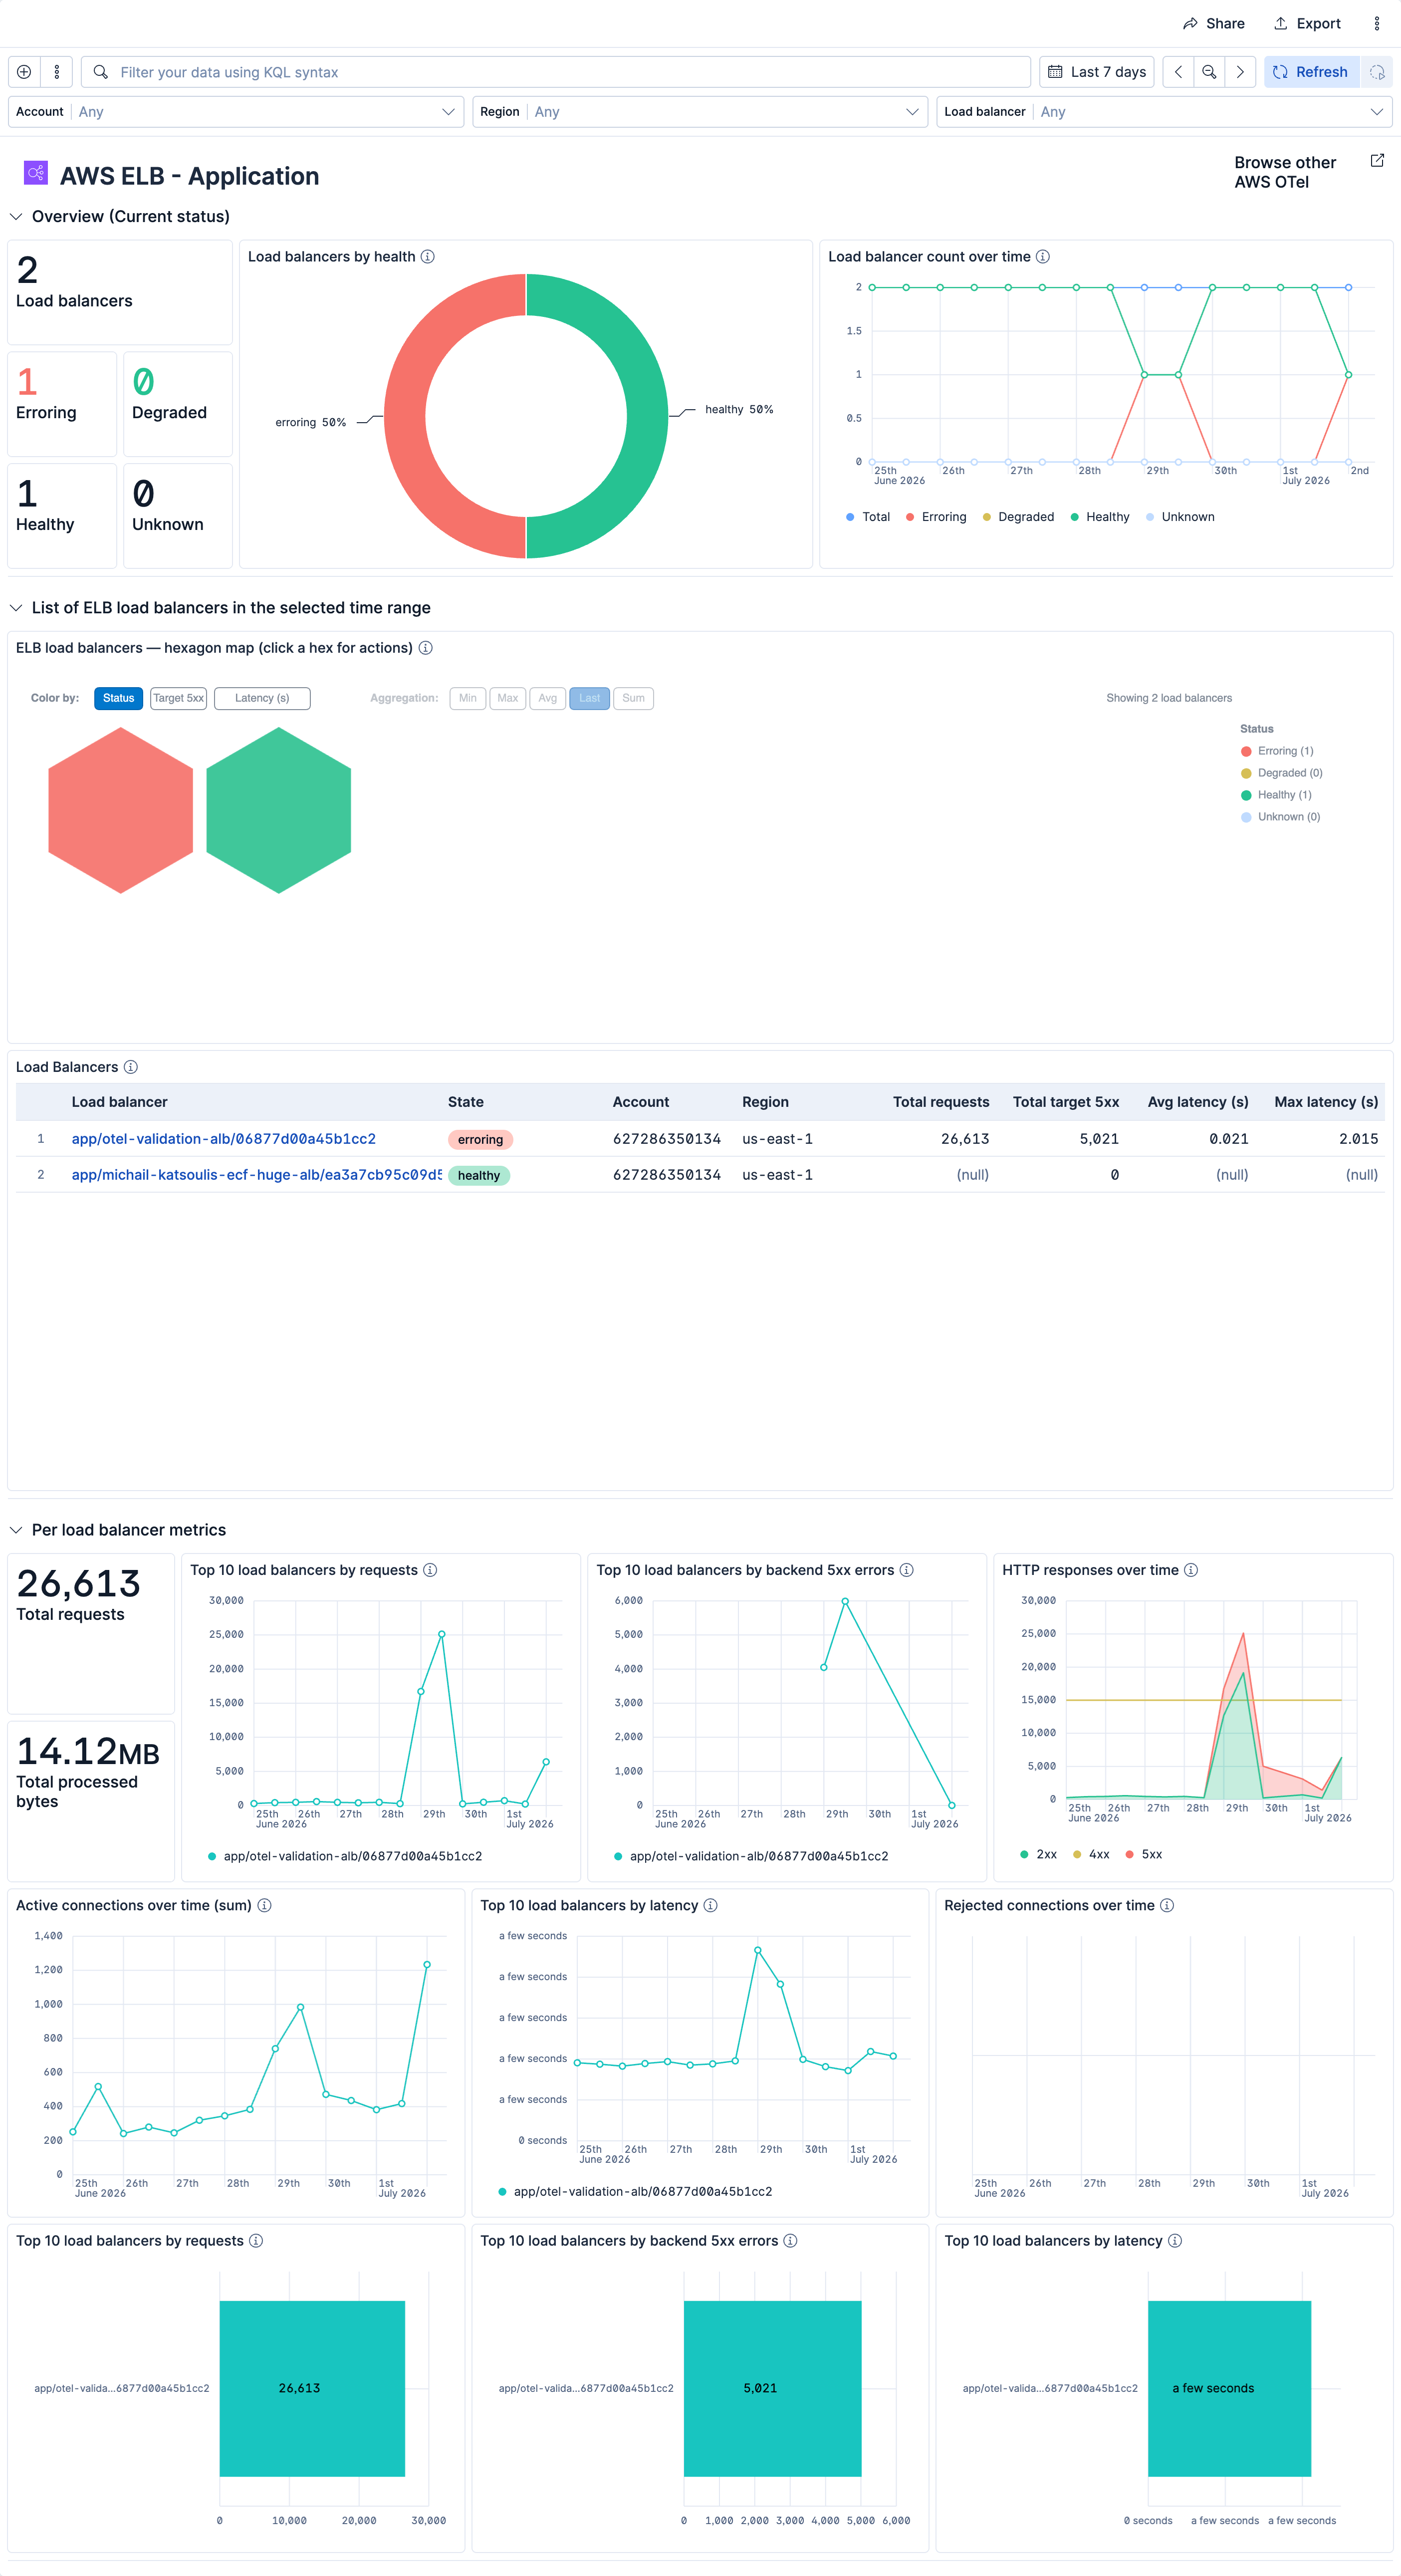Viewport: 1401px width, 2576px height.
Task: Toggle Erroring series in count chart legend
Action: click(936, 517)
